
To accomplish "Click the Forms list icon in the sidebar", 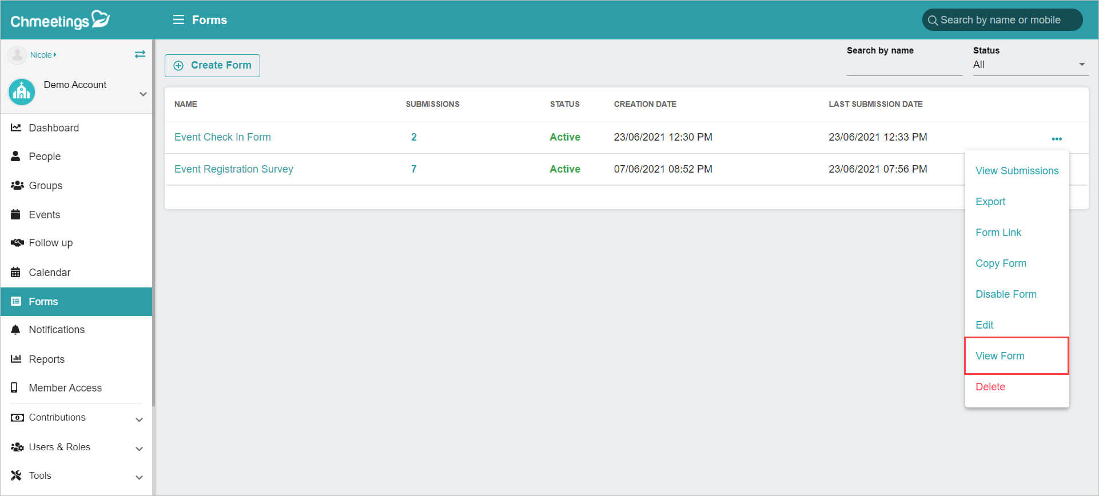I will 16,301.
